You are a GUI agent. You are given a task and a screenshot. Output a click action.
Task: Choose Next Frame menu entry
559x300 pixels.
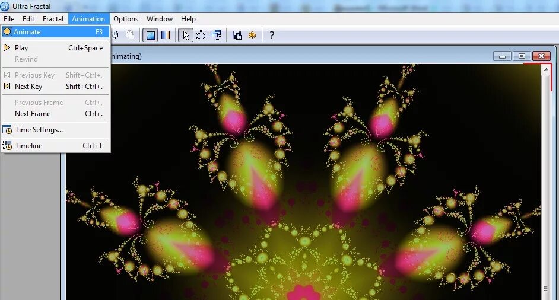[x=55, y=114]
